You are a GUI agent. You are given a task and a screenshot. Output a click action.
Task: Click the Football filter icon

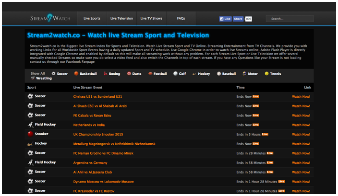[x=150, y=74]
